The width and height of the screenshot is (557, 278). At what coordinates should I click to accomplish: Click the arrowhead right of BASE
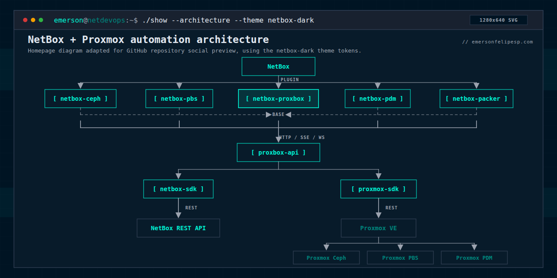(288, 115)
